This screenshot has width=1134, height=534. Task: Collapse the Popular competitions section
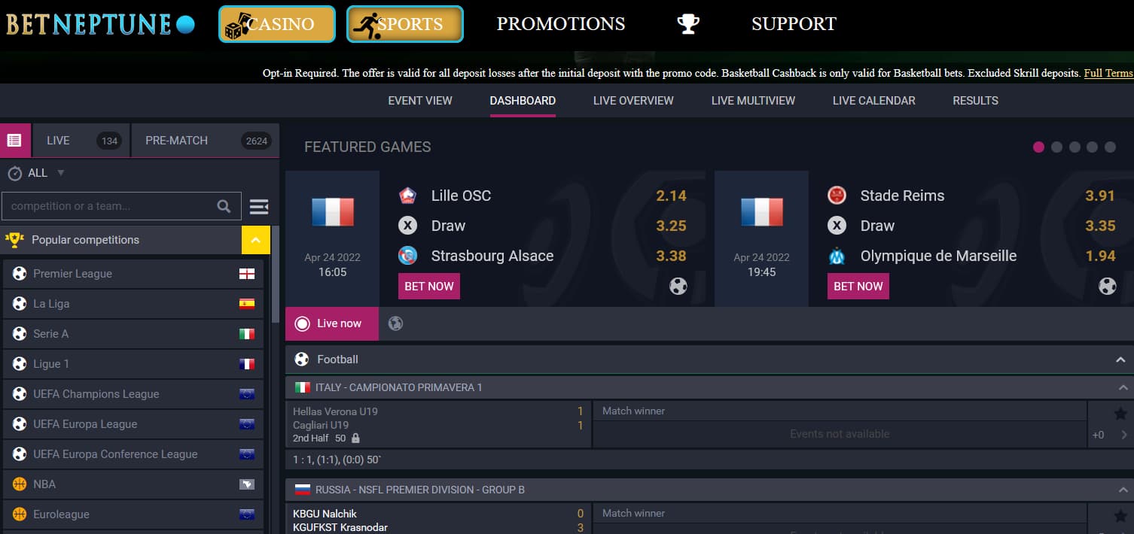pos(255,240)
